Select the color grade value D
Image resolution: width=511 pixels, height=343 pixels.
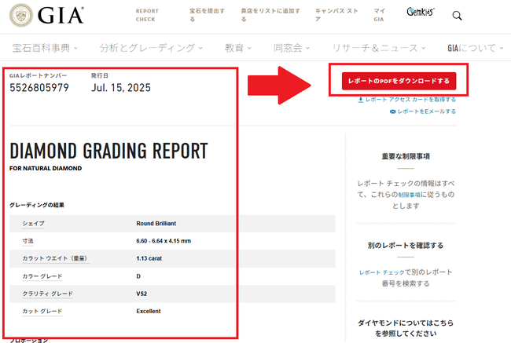coord(138,276)
